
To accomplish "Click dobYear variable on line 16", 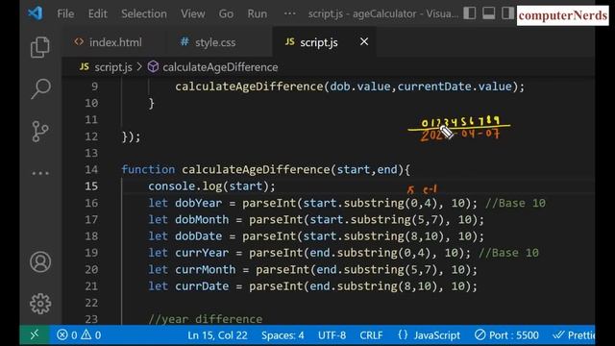I will [199, 203].
